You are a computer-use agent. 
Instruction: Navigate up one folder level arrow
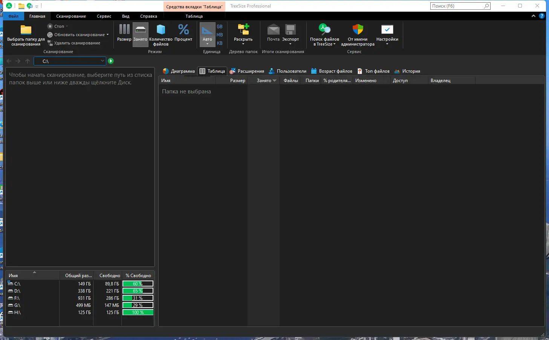click(x=28, y=61)
